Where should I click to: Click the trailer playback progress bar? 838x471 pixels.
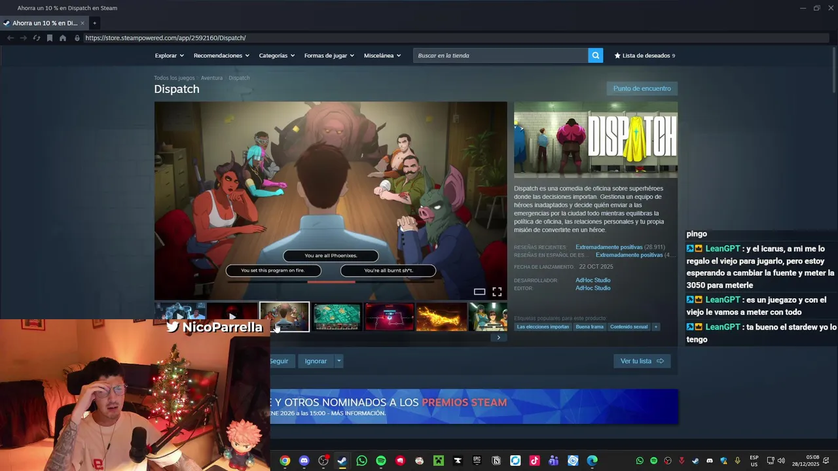(331, 282)
